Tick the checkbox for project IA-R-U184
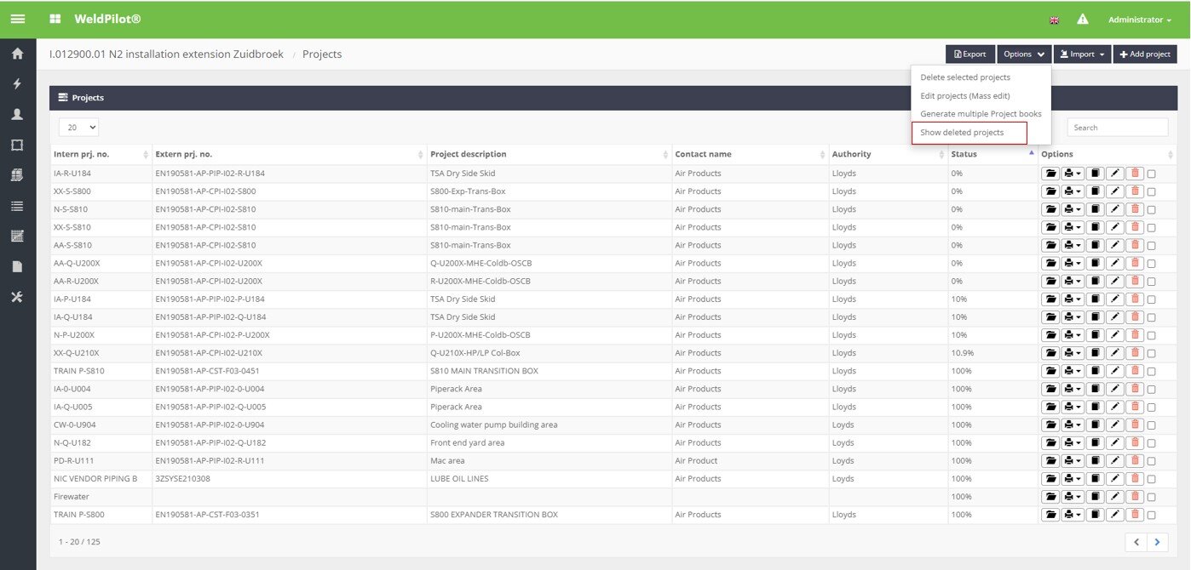 pyautogui.click(x=1152, y=174)
